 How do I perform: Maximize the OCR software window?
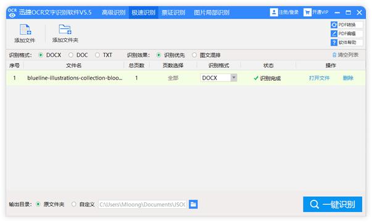(x=349, y=12)
